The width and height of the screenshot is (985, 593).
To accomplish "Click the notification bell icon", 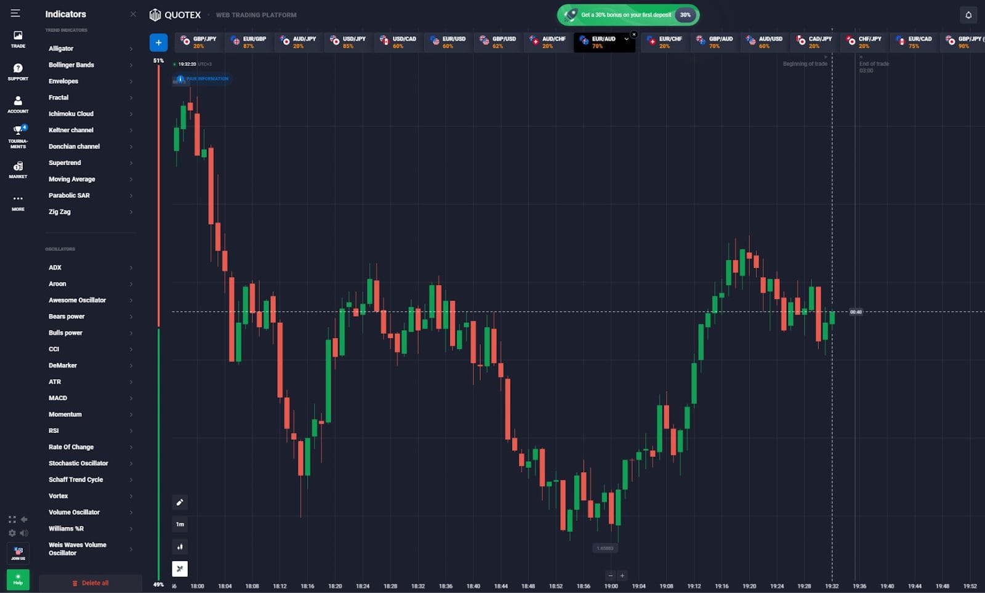I will tap(968, 15).
